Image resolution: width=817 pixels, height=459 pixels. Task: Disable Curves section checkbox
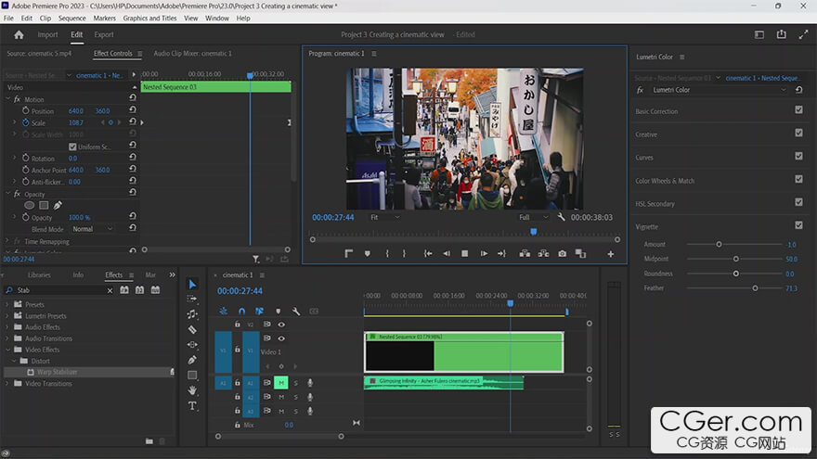[798, 156]
